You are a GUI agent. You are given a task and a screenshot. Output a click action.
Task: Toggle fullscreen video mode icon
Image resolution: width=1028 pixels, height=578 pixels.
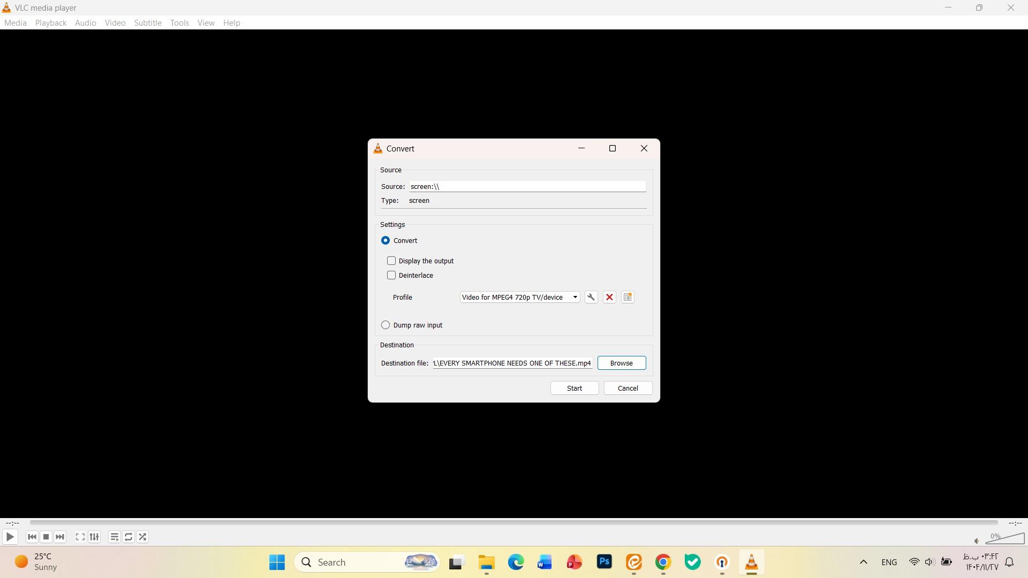pyautogui.click(x=80, y=537)
